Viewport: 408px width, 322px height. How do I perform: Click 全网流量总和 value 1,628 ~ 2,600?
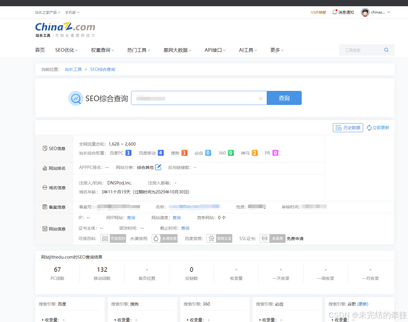pos(122,144)
